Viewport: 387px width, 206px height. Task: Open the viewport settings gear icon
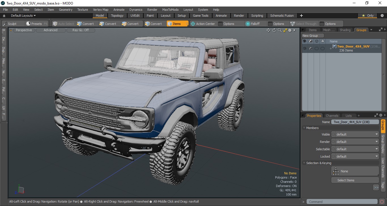coord(290,30)
